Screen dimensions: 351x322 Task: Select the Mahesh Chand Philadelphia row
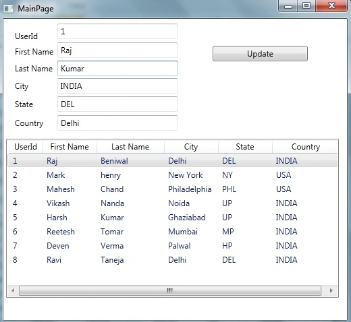pyautogui.click(x=173, y=189)
